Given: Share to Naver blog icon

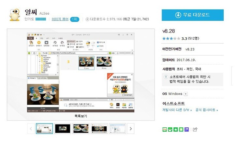Looking at the screenshot, I should coord(164,129).
